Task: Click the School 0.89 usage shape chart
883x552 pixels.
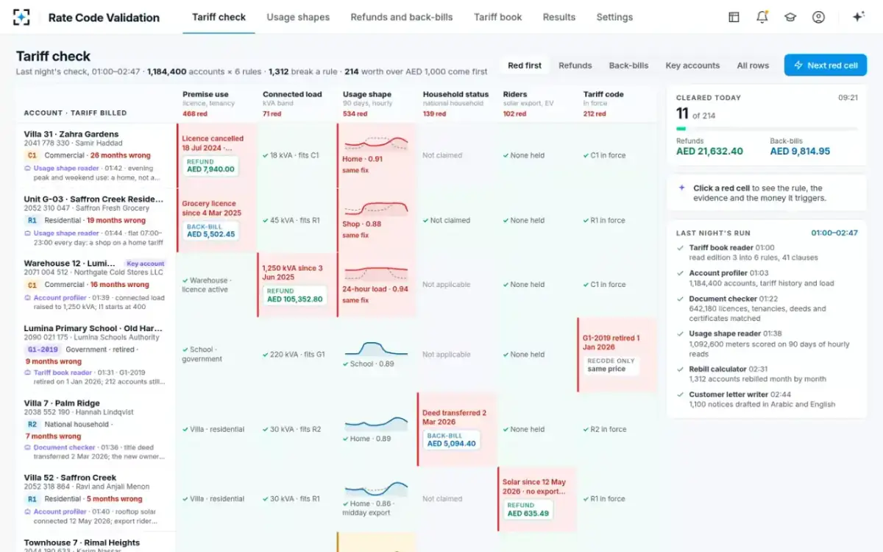Action: click(376, 349)
